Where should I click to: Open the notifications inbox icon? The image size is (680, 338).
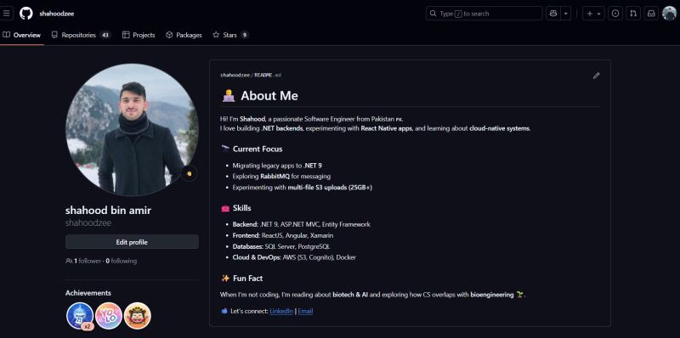[651, 14]
